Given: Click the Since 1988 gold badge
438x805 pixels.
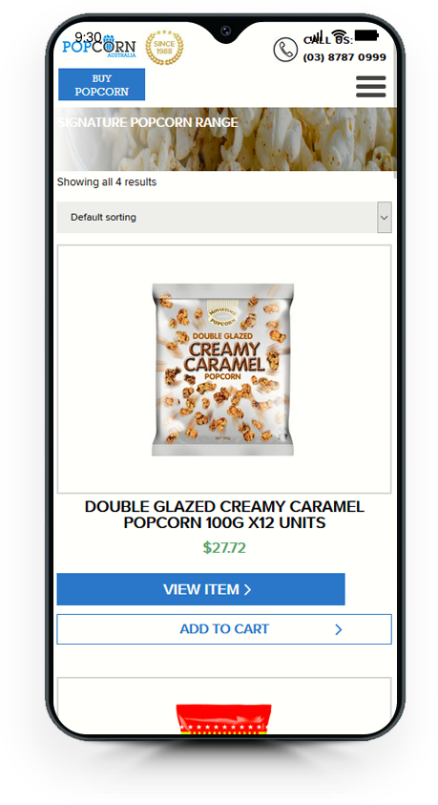Looking at the screenshot, I should [x=164, y=48].
